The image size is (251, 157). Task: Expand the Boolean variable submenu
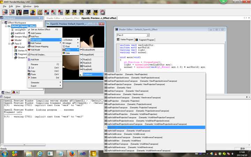tap(71, 40)
